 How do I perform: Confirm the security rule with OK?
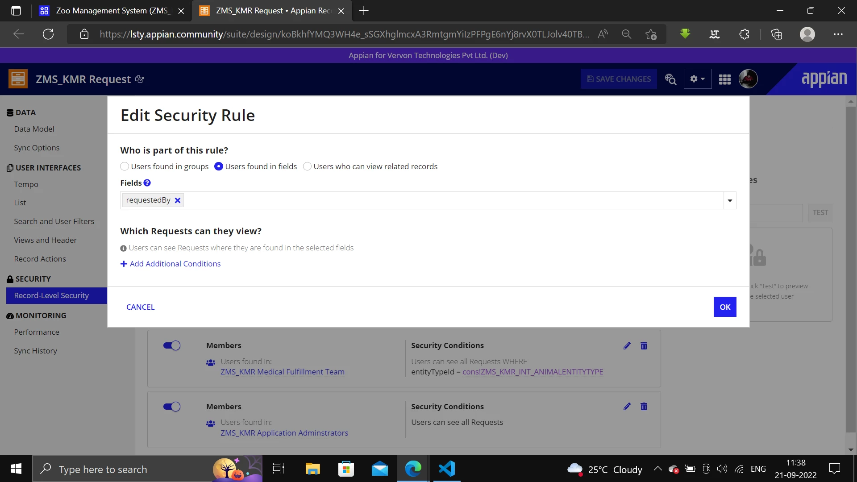click(725, 307)
